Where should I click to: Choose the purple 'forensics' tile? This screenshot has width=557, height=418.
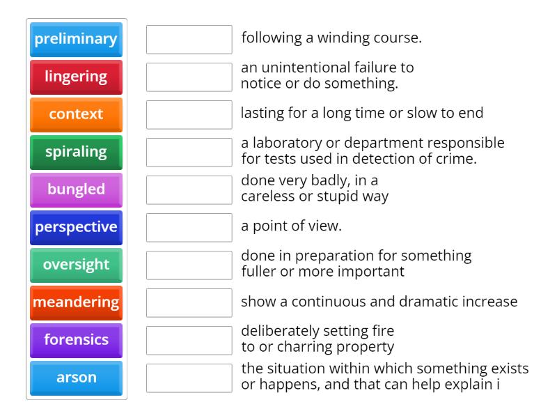point(76,340)
